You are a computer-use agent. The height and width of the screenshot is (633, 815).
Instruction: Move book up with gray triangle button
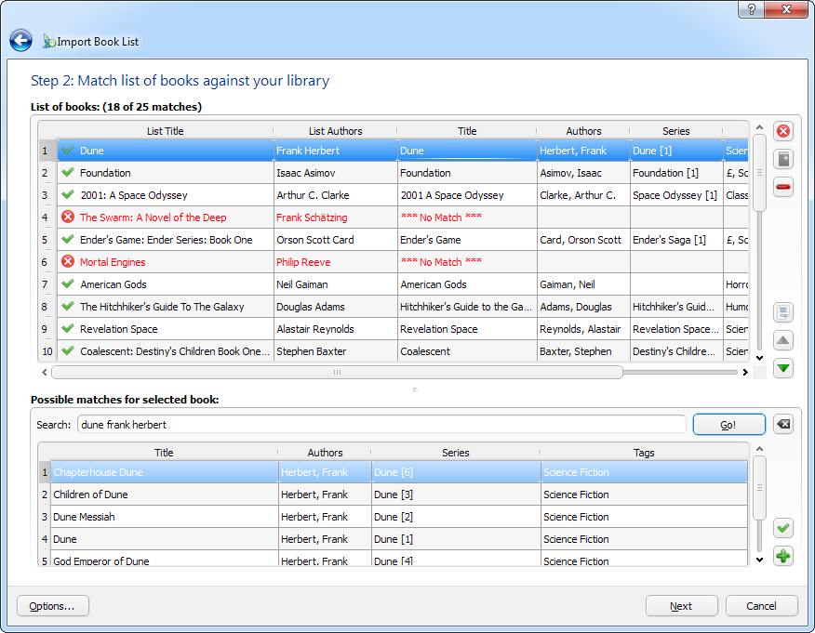point(783,340)
